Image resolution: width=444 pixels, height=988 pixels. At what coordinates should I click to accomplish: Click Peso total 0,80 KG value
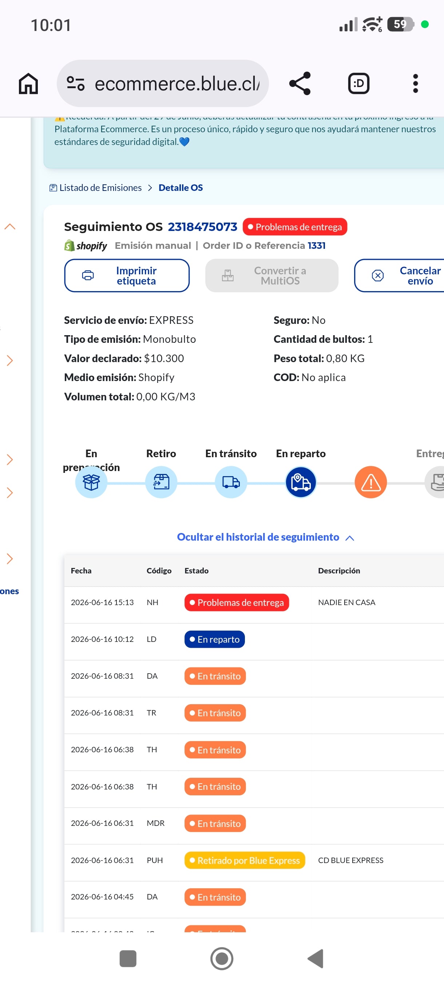345,358
